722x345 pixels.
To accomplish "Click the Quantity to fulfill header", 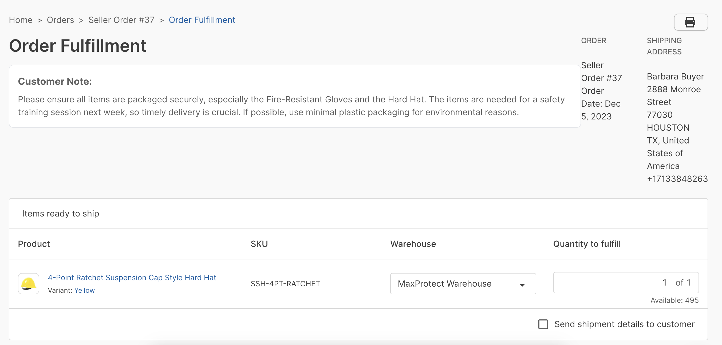I will pyautogui.click(x=587, y=244).
